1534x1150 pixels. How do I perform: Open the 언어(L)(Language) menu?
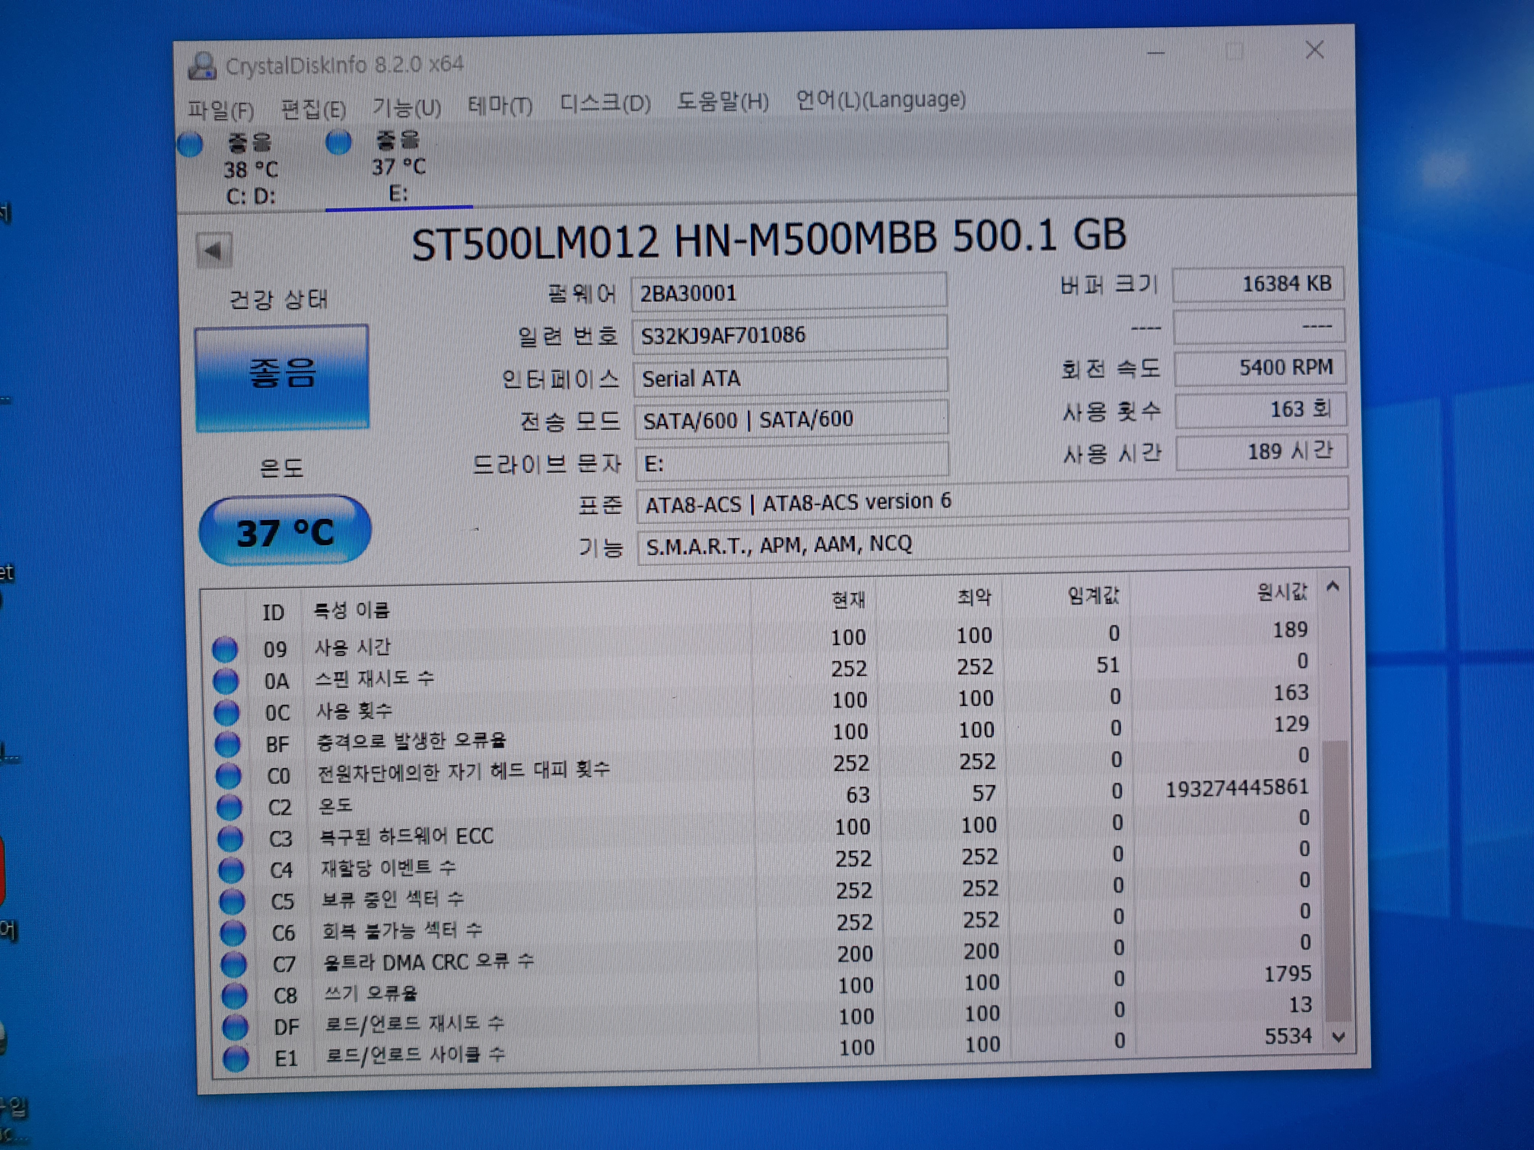point(881,99)
